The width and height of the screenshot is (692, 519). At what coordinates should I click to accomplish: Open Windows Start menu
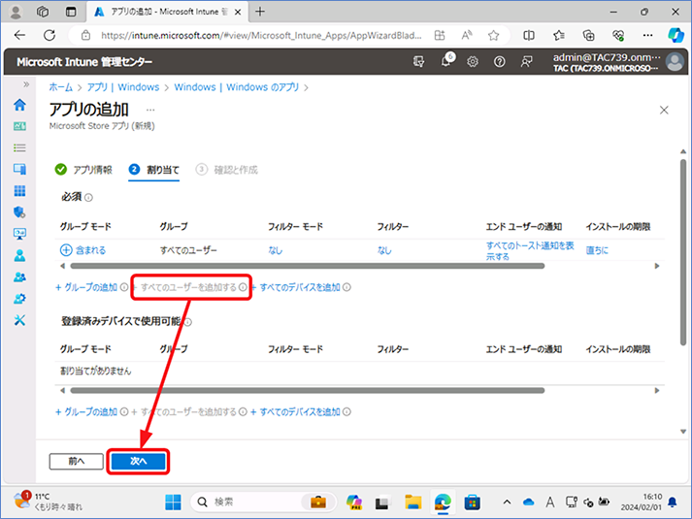[173, 503]
